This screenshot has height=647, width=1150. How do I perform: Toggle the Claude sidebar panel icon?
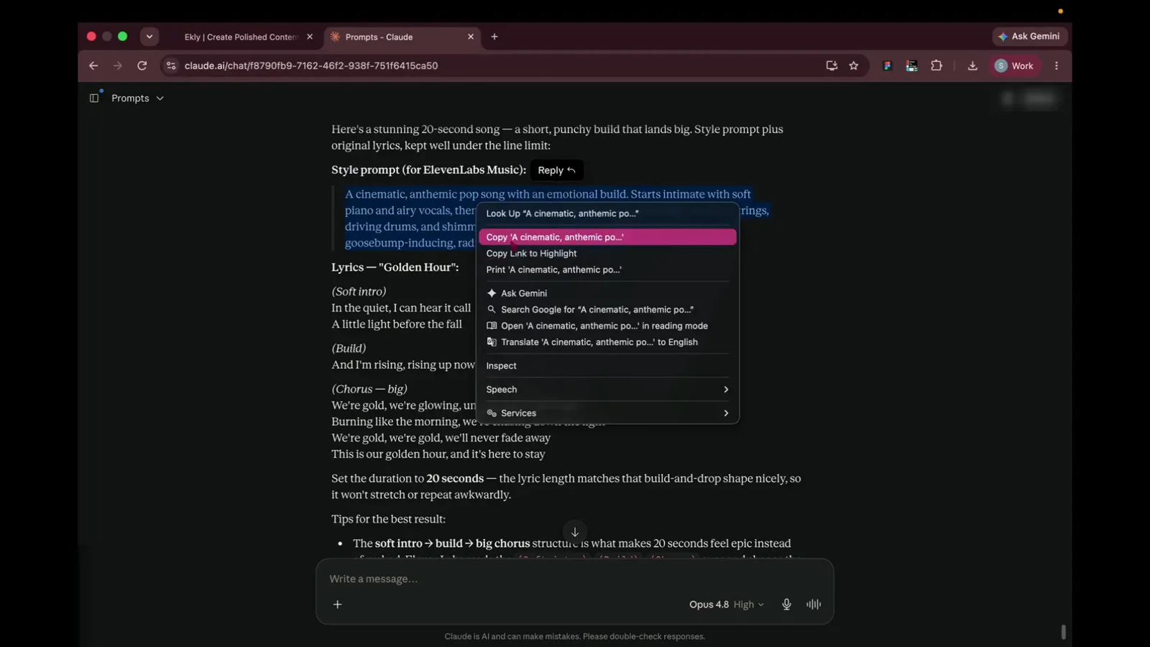point(94,98)
